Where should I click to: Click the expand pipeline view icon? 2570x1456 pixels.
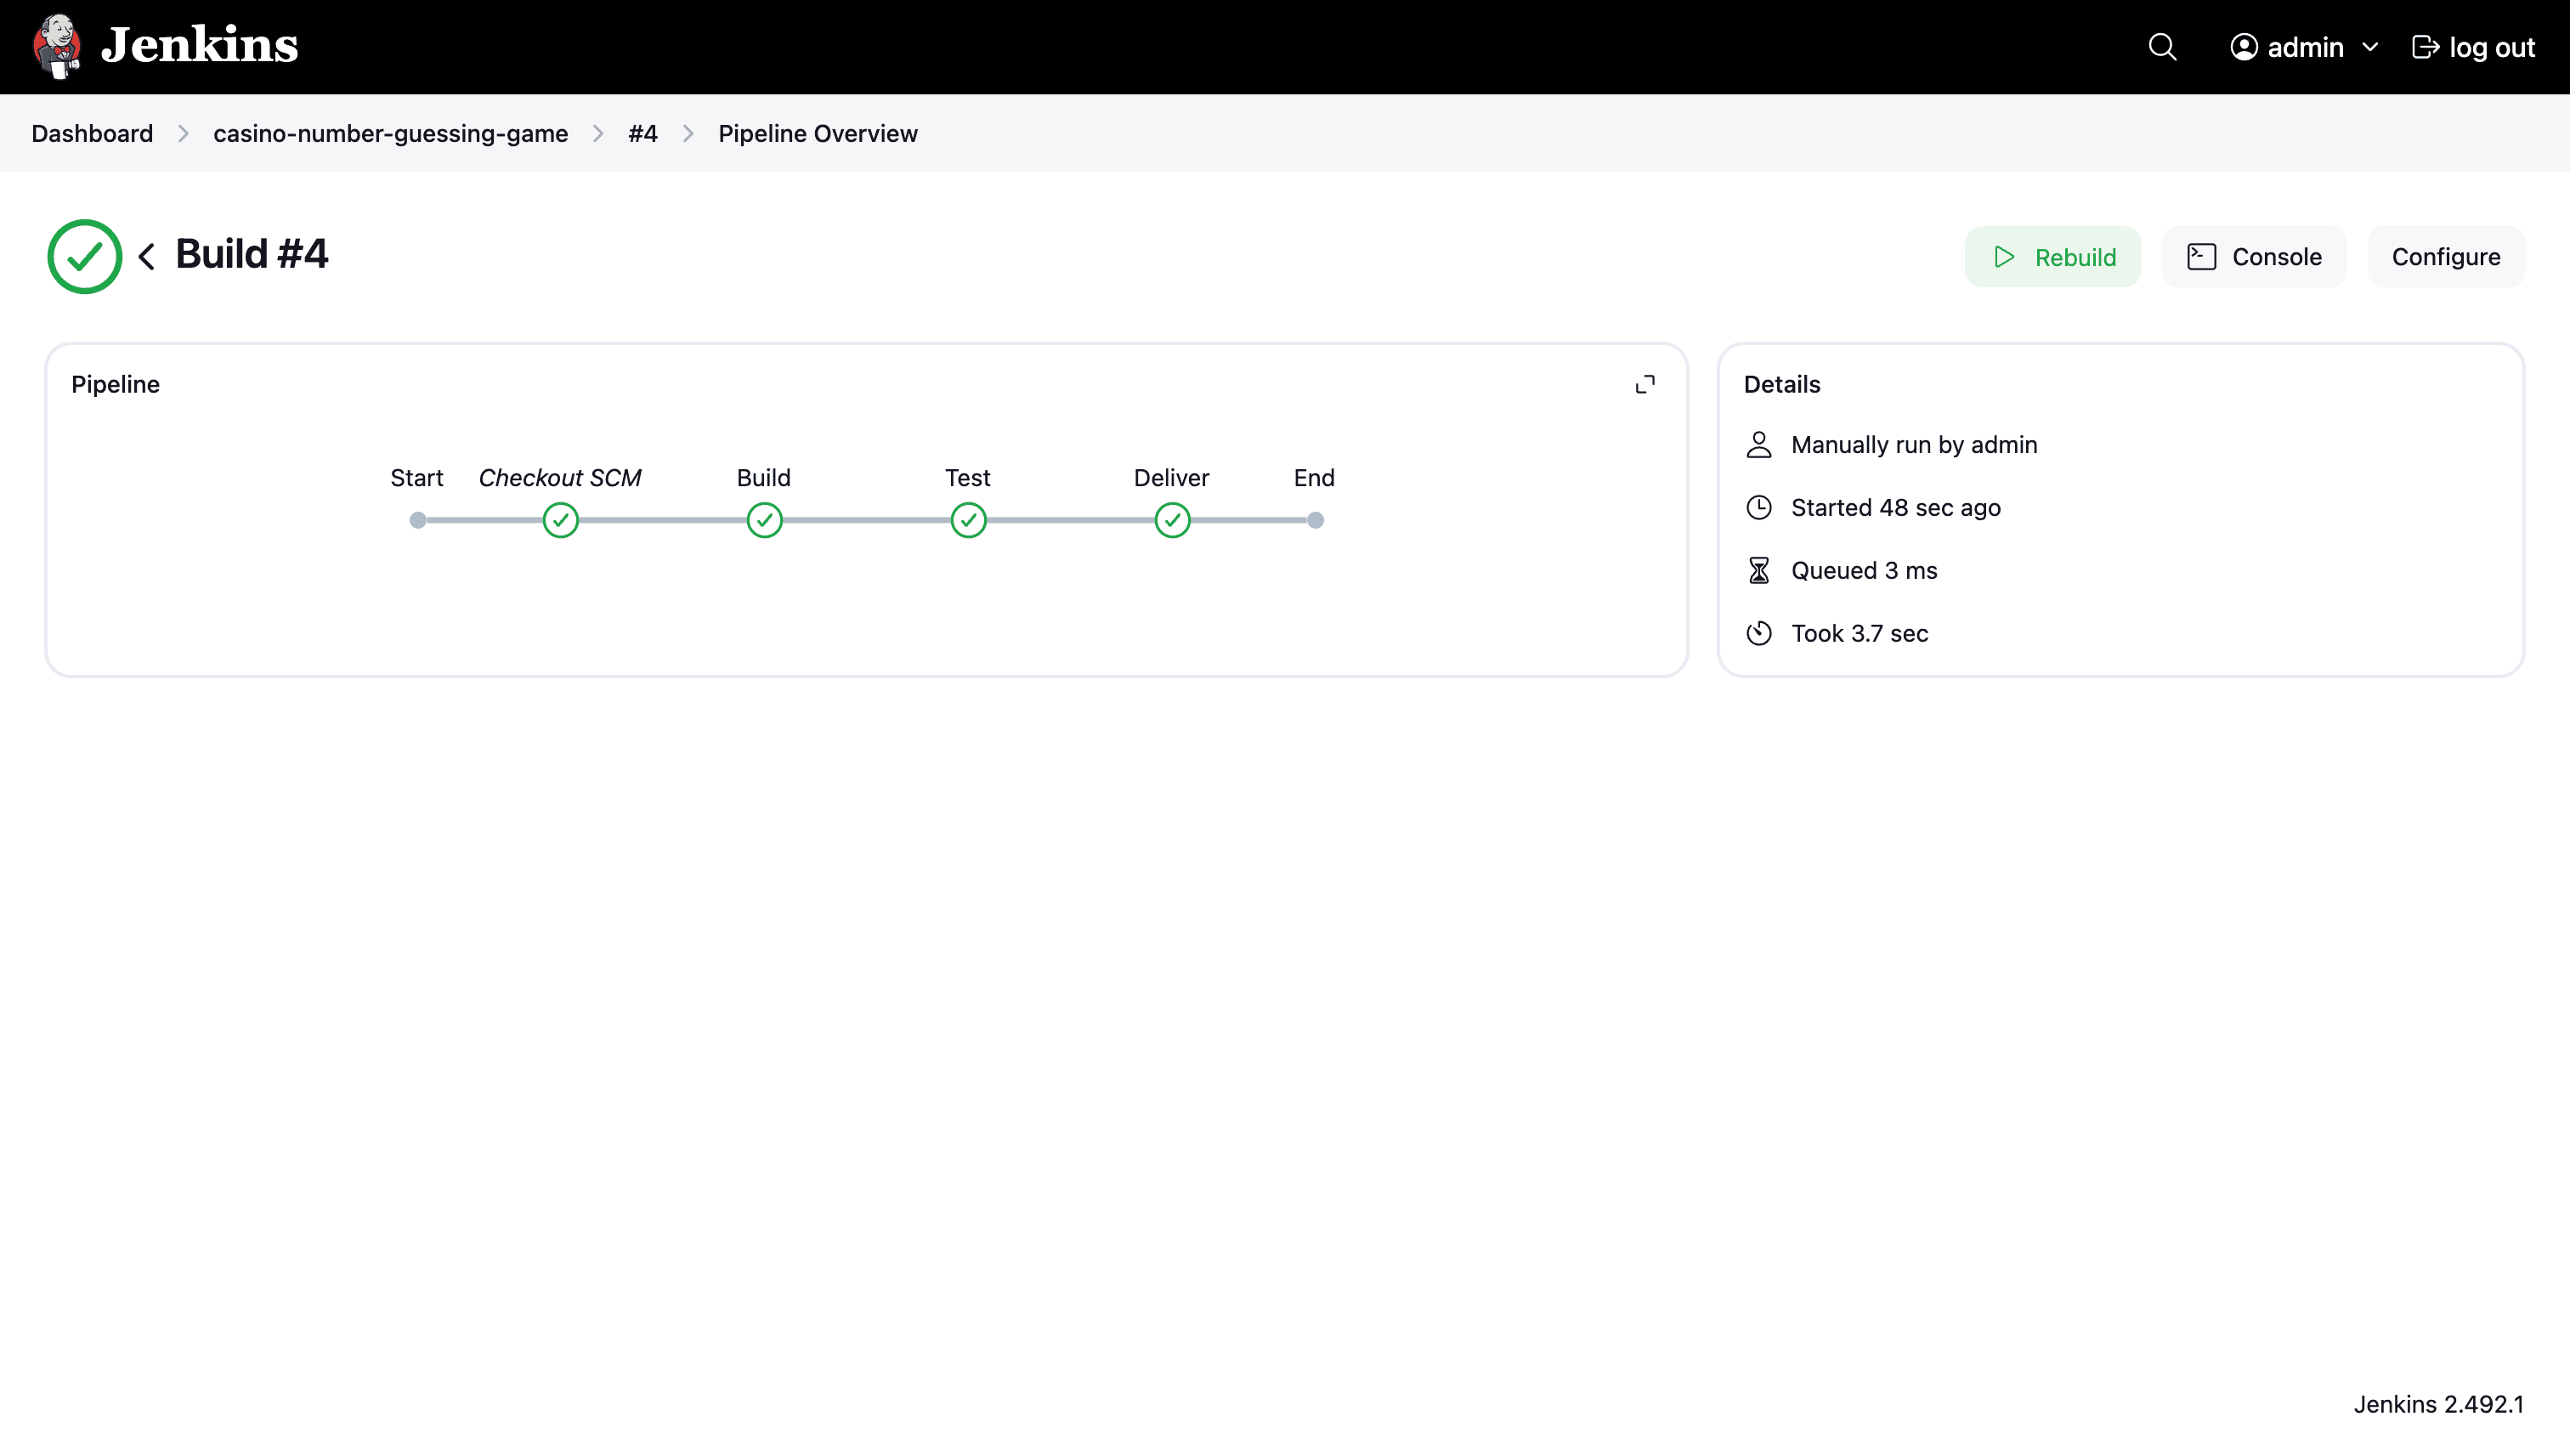[1645, 385]
